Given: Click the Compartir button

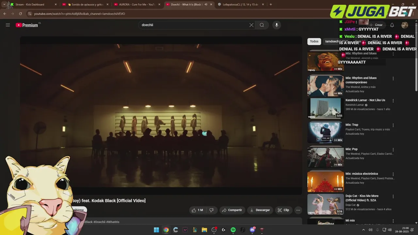Looking at the screenshot, I should pyautogui.click(x=232, y=210).
